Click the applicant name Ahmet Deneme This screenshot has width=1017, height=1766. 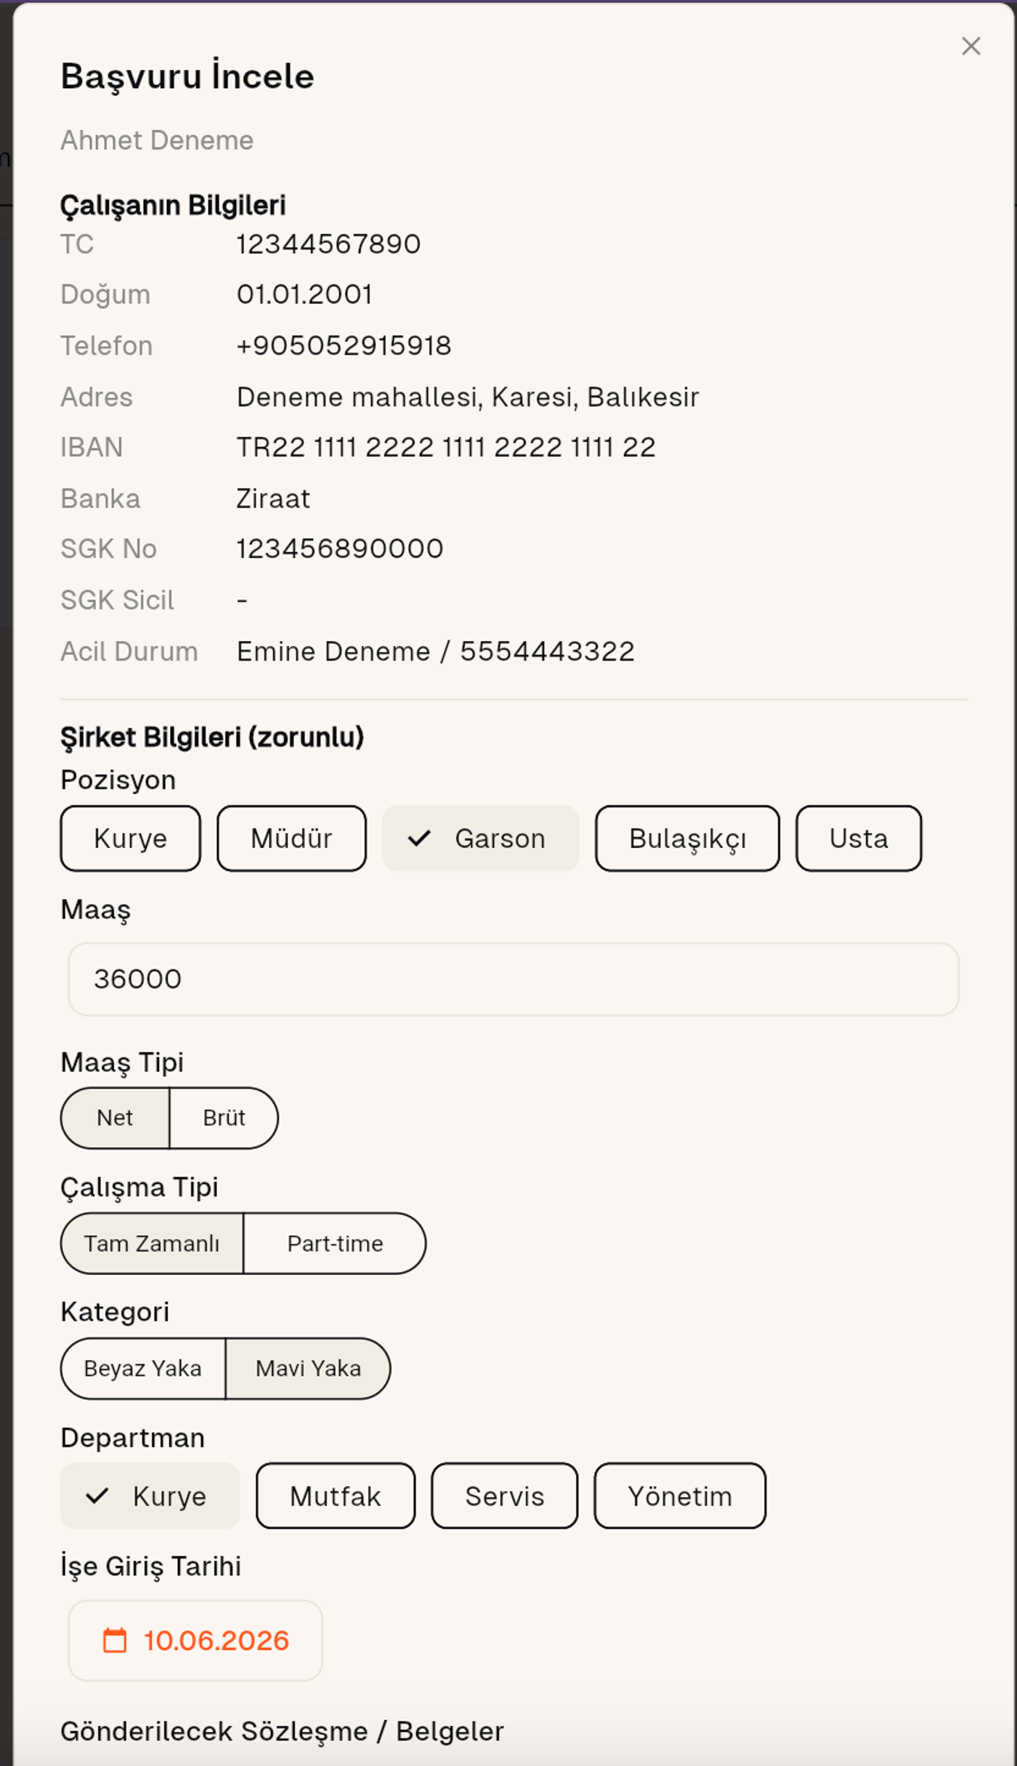pyautogui.click(x=157, y=140)
